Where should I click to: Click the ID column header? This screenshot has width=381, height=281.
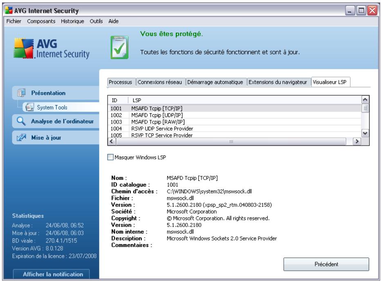click(118, 100)
